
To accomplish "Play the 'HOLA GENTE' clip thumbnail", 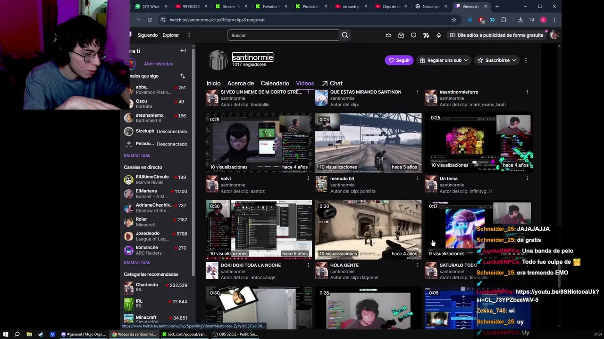I will (368, 229).
